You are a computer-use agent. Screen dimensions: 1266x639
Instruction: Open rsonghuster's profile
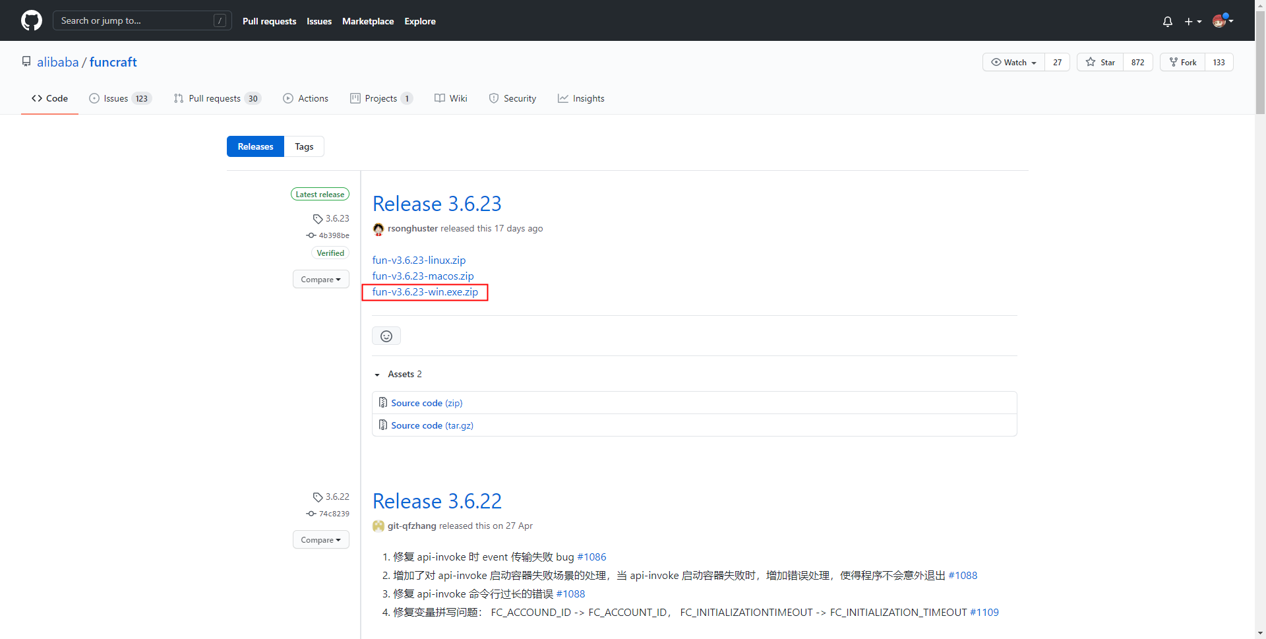click(413, 228)
